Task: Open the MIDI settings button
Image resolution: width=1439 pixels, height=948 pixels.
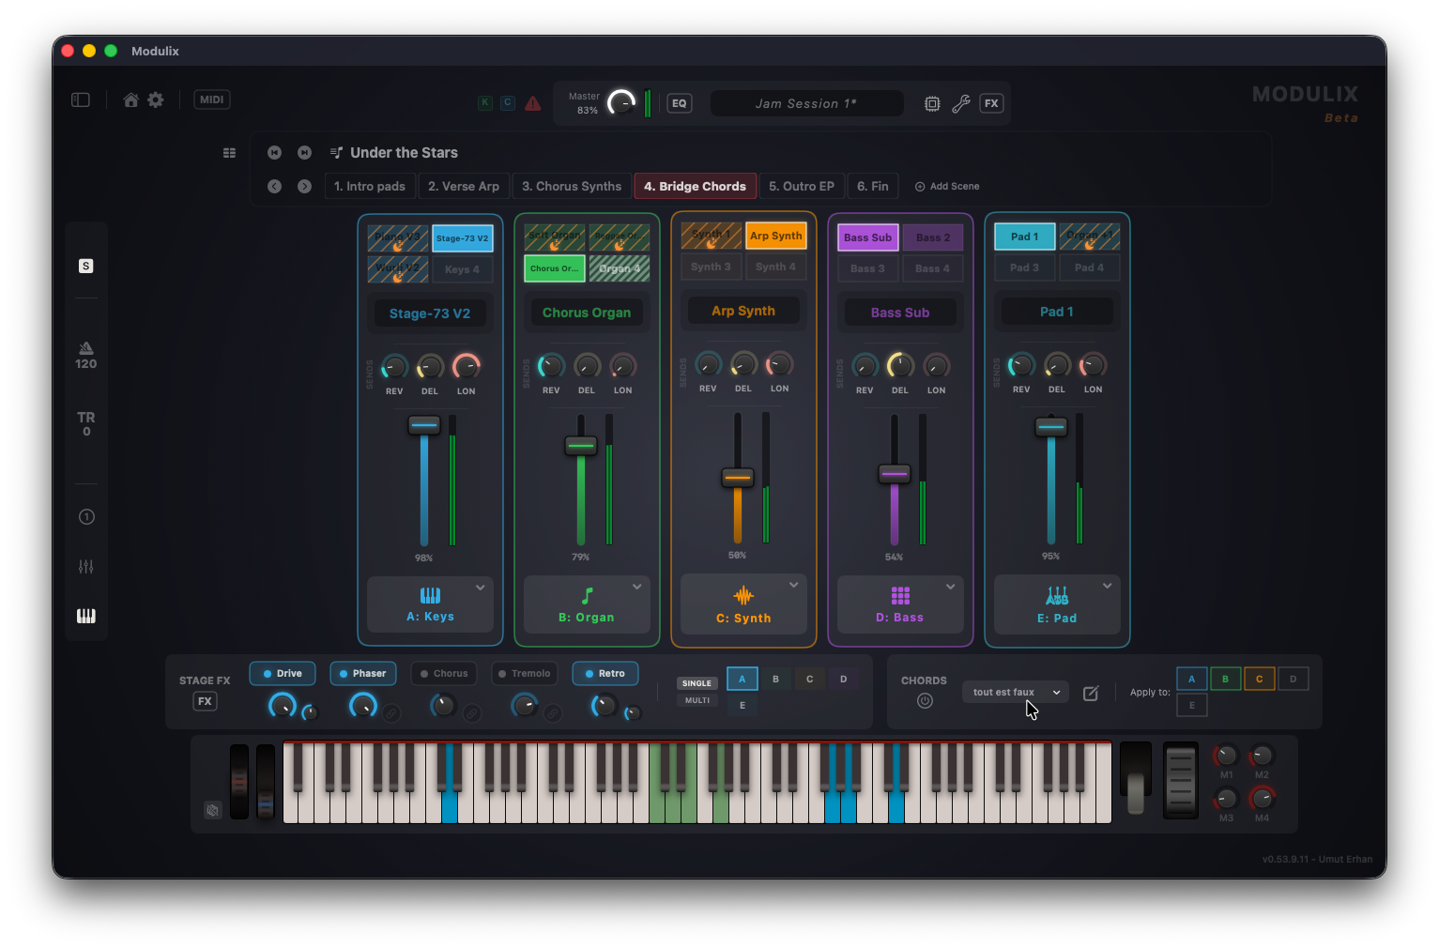Action: 212,99
